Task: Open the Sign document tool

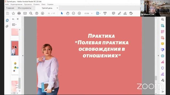Action: click(125, 13)
